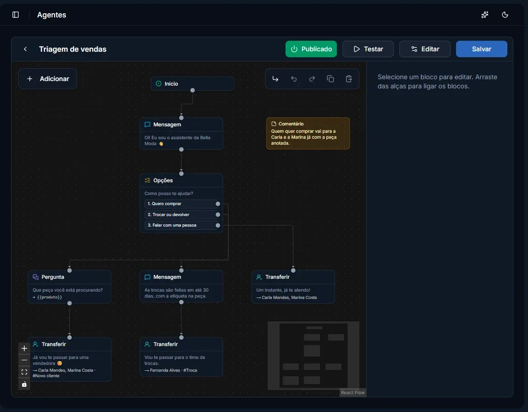This screenshot has width=528, height=412.
Task: Toggle canvas interactivity lock icon
Action: point(24,384)
